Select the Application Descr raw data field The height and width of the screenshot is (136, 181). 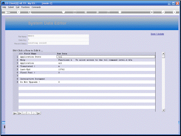(x=106, y=57)
